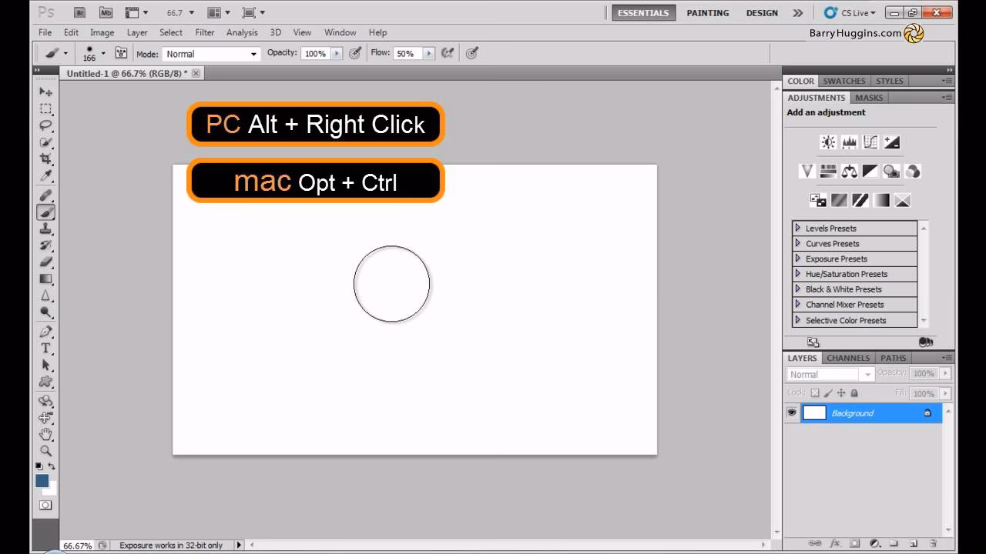This screenshot has width=986, height=554.
Task: Hide the Background layer
Action: coord(792,412)
